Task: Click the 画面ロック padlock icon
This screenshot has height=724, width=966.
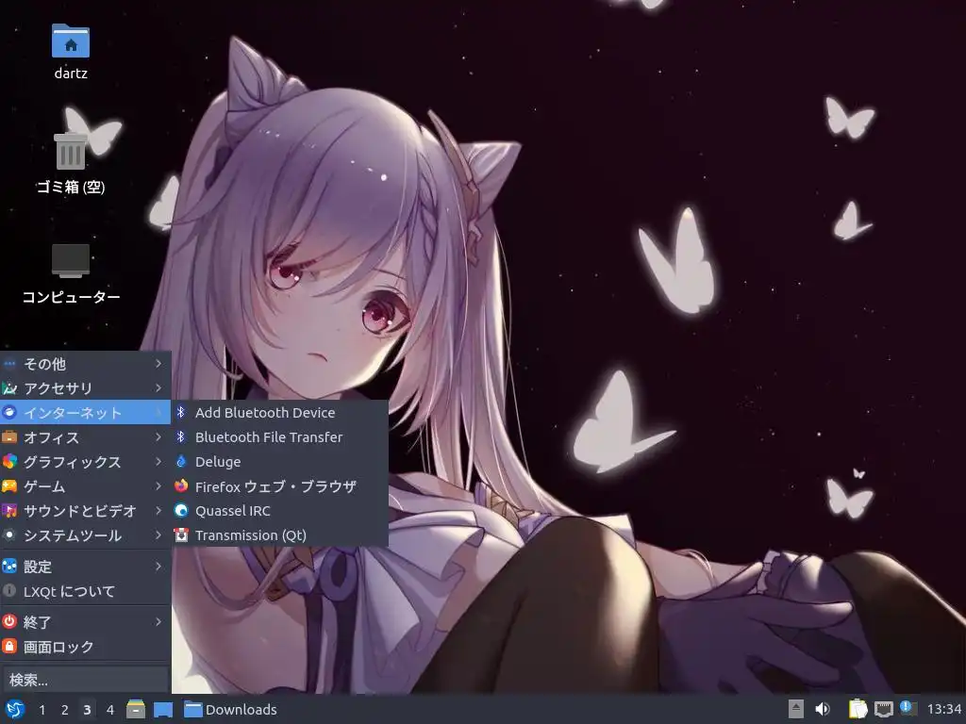Action: tap(9, 646)
